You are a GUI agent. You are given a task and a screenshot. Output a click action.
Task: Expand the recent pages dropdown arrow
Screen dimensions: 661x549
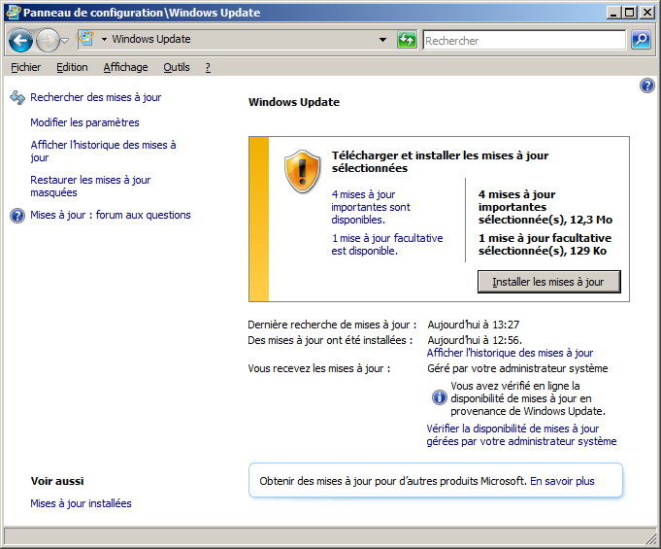[x=64, y=40]
